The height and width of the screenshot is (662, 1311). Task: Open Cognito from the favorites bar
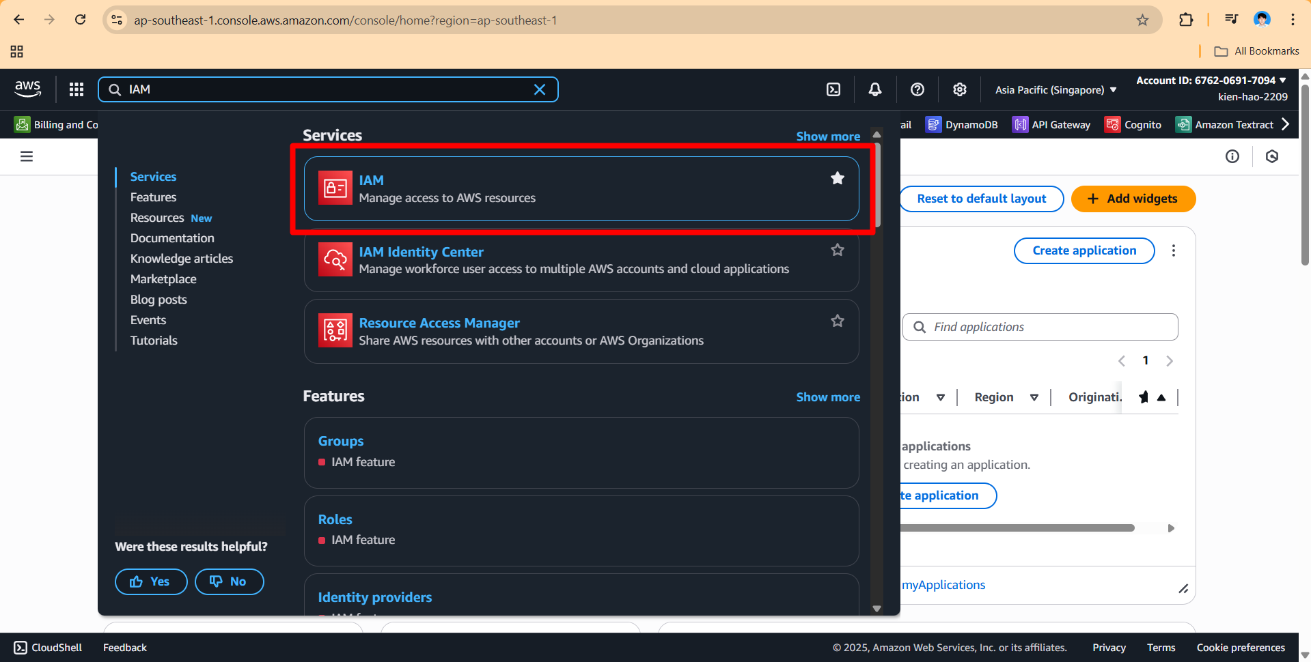pyautogui.click(x=1133, y=124)
